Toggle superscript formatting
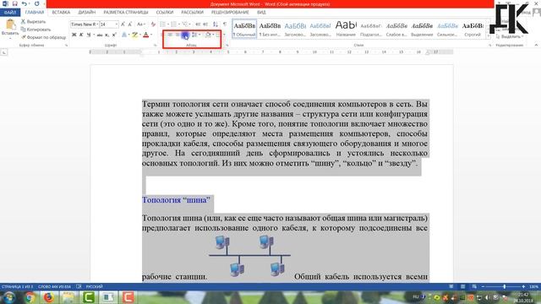 (x=114, y=35)
